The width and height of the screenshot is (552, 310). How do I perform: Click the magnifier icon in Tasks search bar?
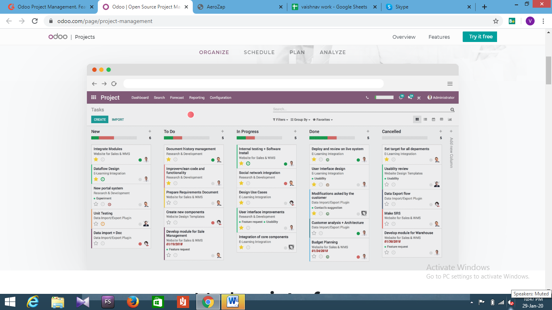[x=452, y=110]
